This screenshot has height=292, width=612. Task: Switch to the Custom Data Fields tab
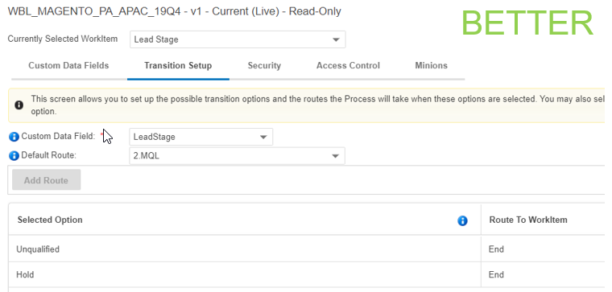click(68, 65)
